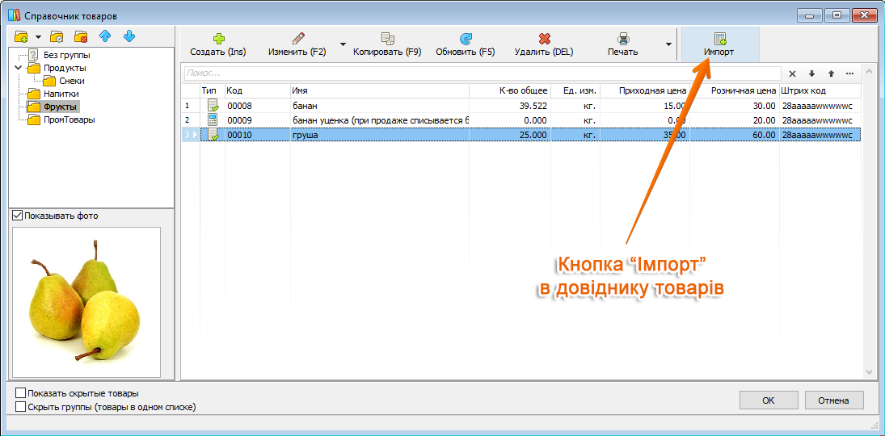Click type icon in груша row
Screen dimensions: 885x436
[213, 135]
